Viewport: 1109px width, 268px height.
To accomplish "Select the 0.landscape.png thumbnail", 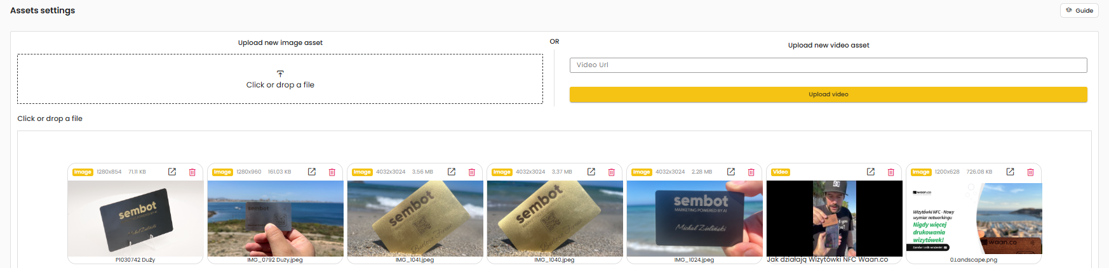I will tap(974, 219).
